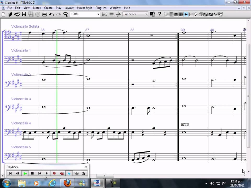Click the Redo arrow icon
The image size is (251, 188).
tap(58, 14)
